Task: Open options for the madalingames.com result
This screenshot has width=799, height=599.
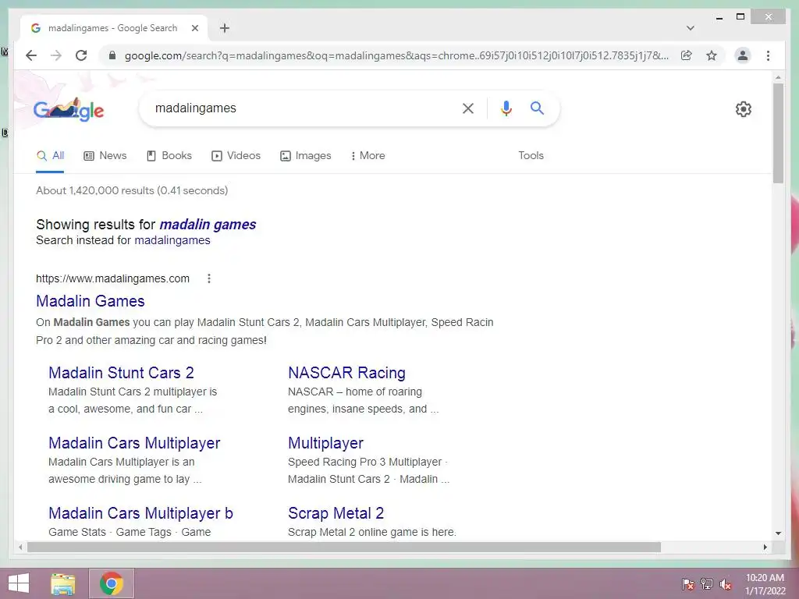Action: [209, 278]
